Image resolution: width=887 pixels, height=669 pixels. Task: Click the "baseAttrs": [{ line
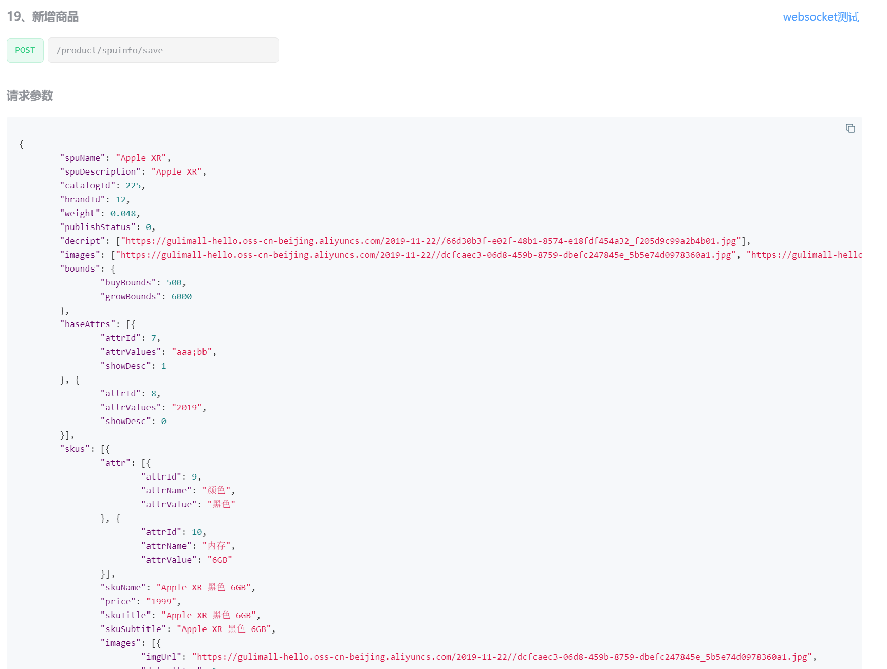tap(98, 324)
